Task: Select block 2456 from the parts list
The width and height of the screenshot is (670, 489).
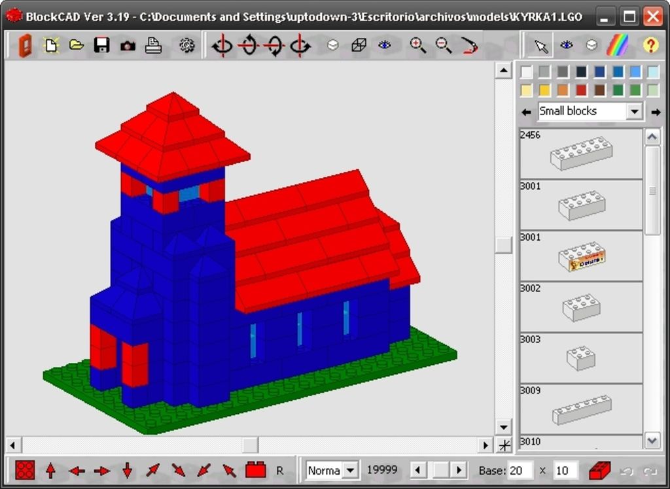Action: (581, 154)
